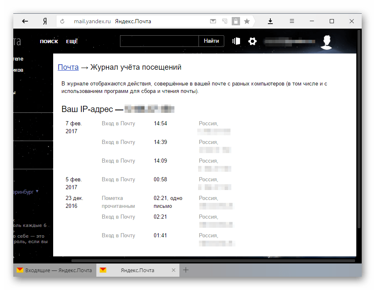This screenshot has height=290, width=375.
Task: Go back with the browser back arrow
Action: 25,21
